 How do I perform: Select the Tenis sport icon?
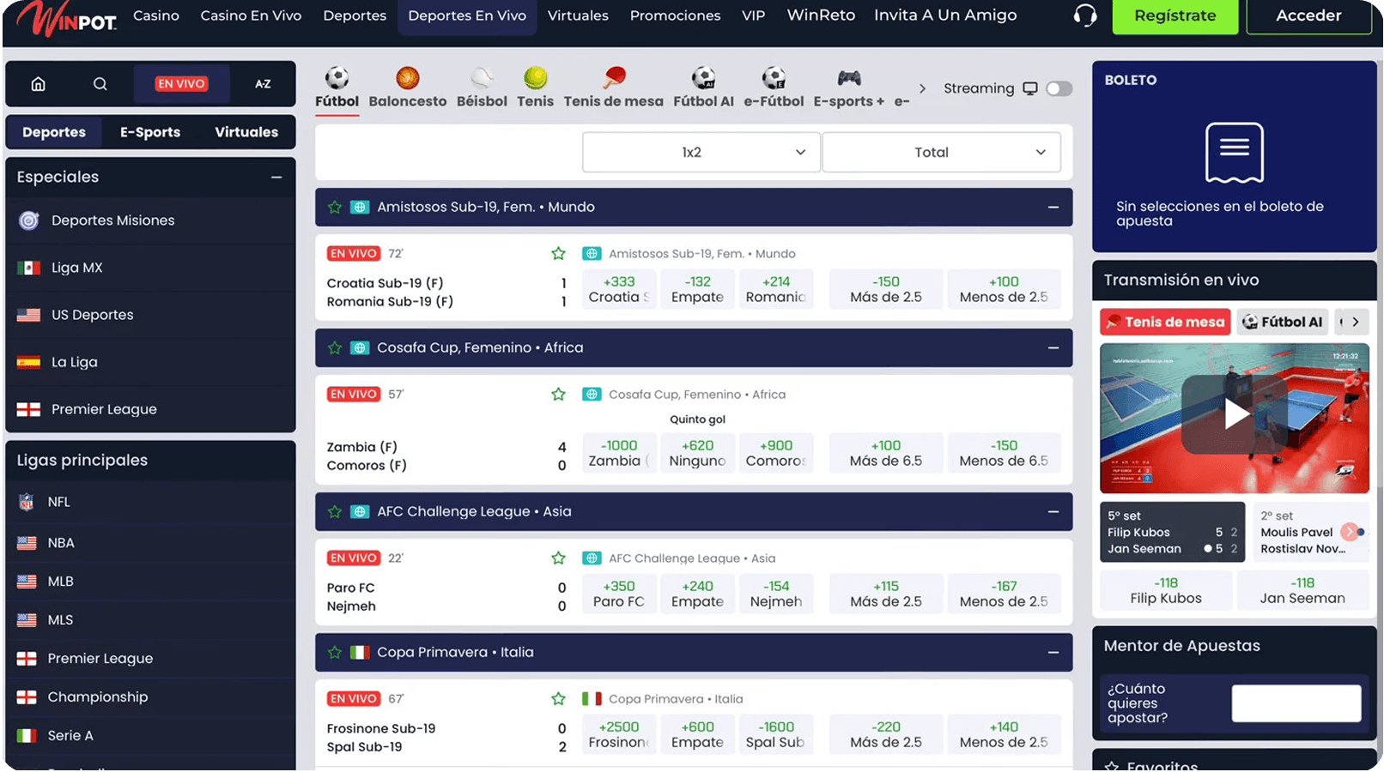(x=536, y=78)
